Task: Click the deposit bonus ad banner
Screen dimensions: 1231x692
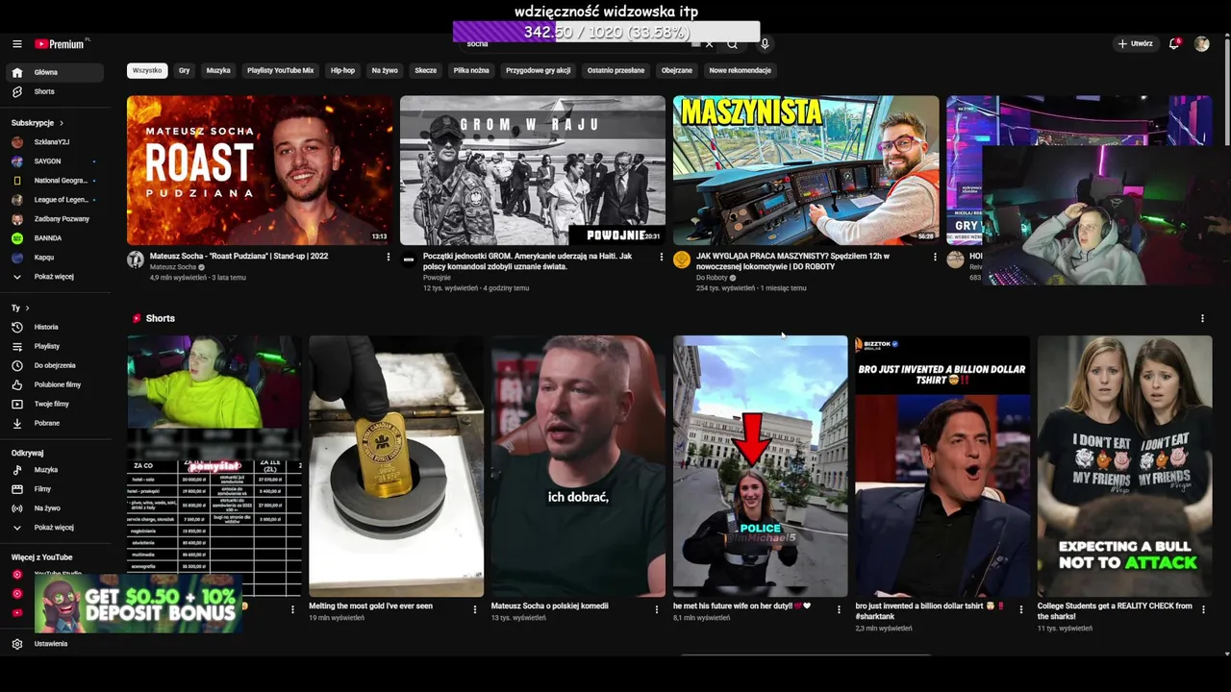Action: [138, 604]
